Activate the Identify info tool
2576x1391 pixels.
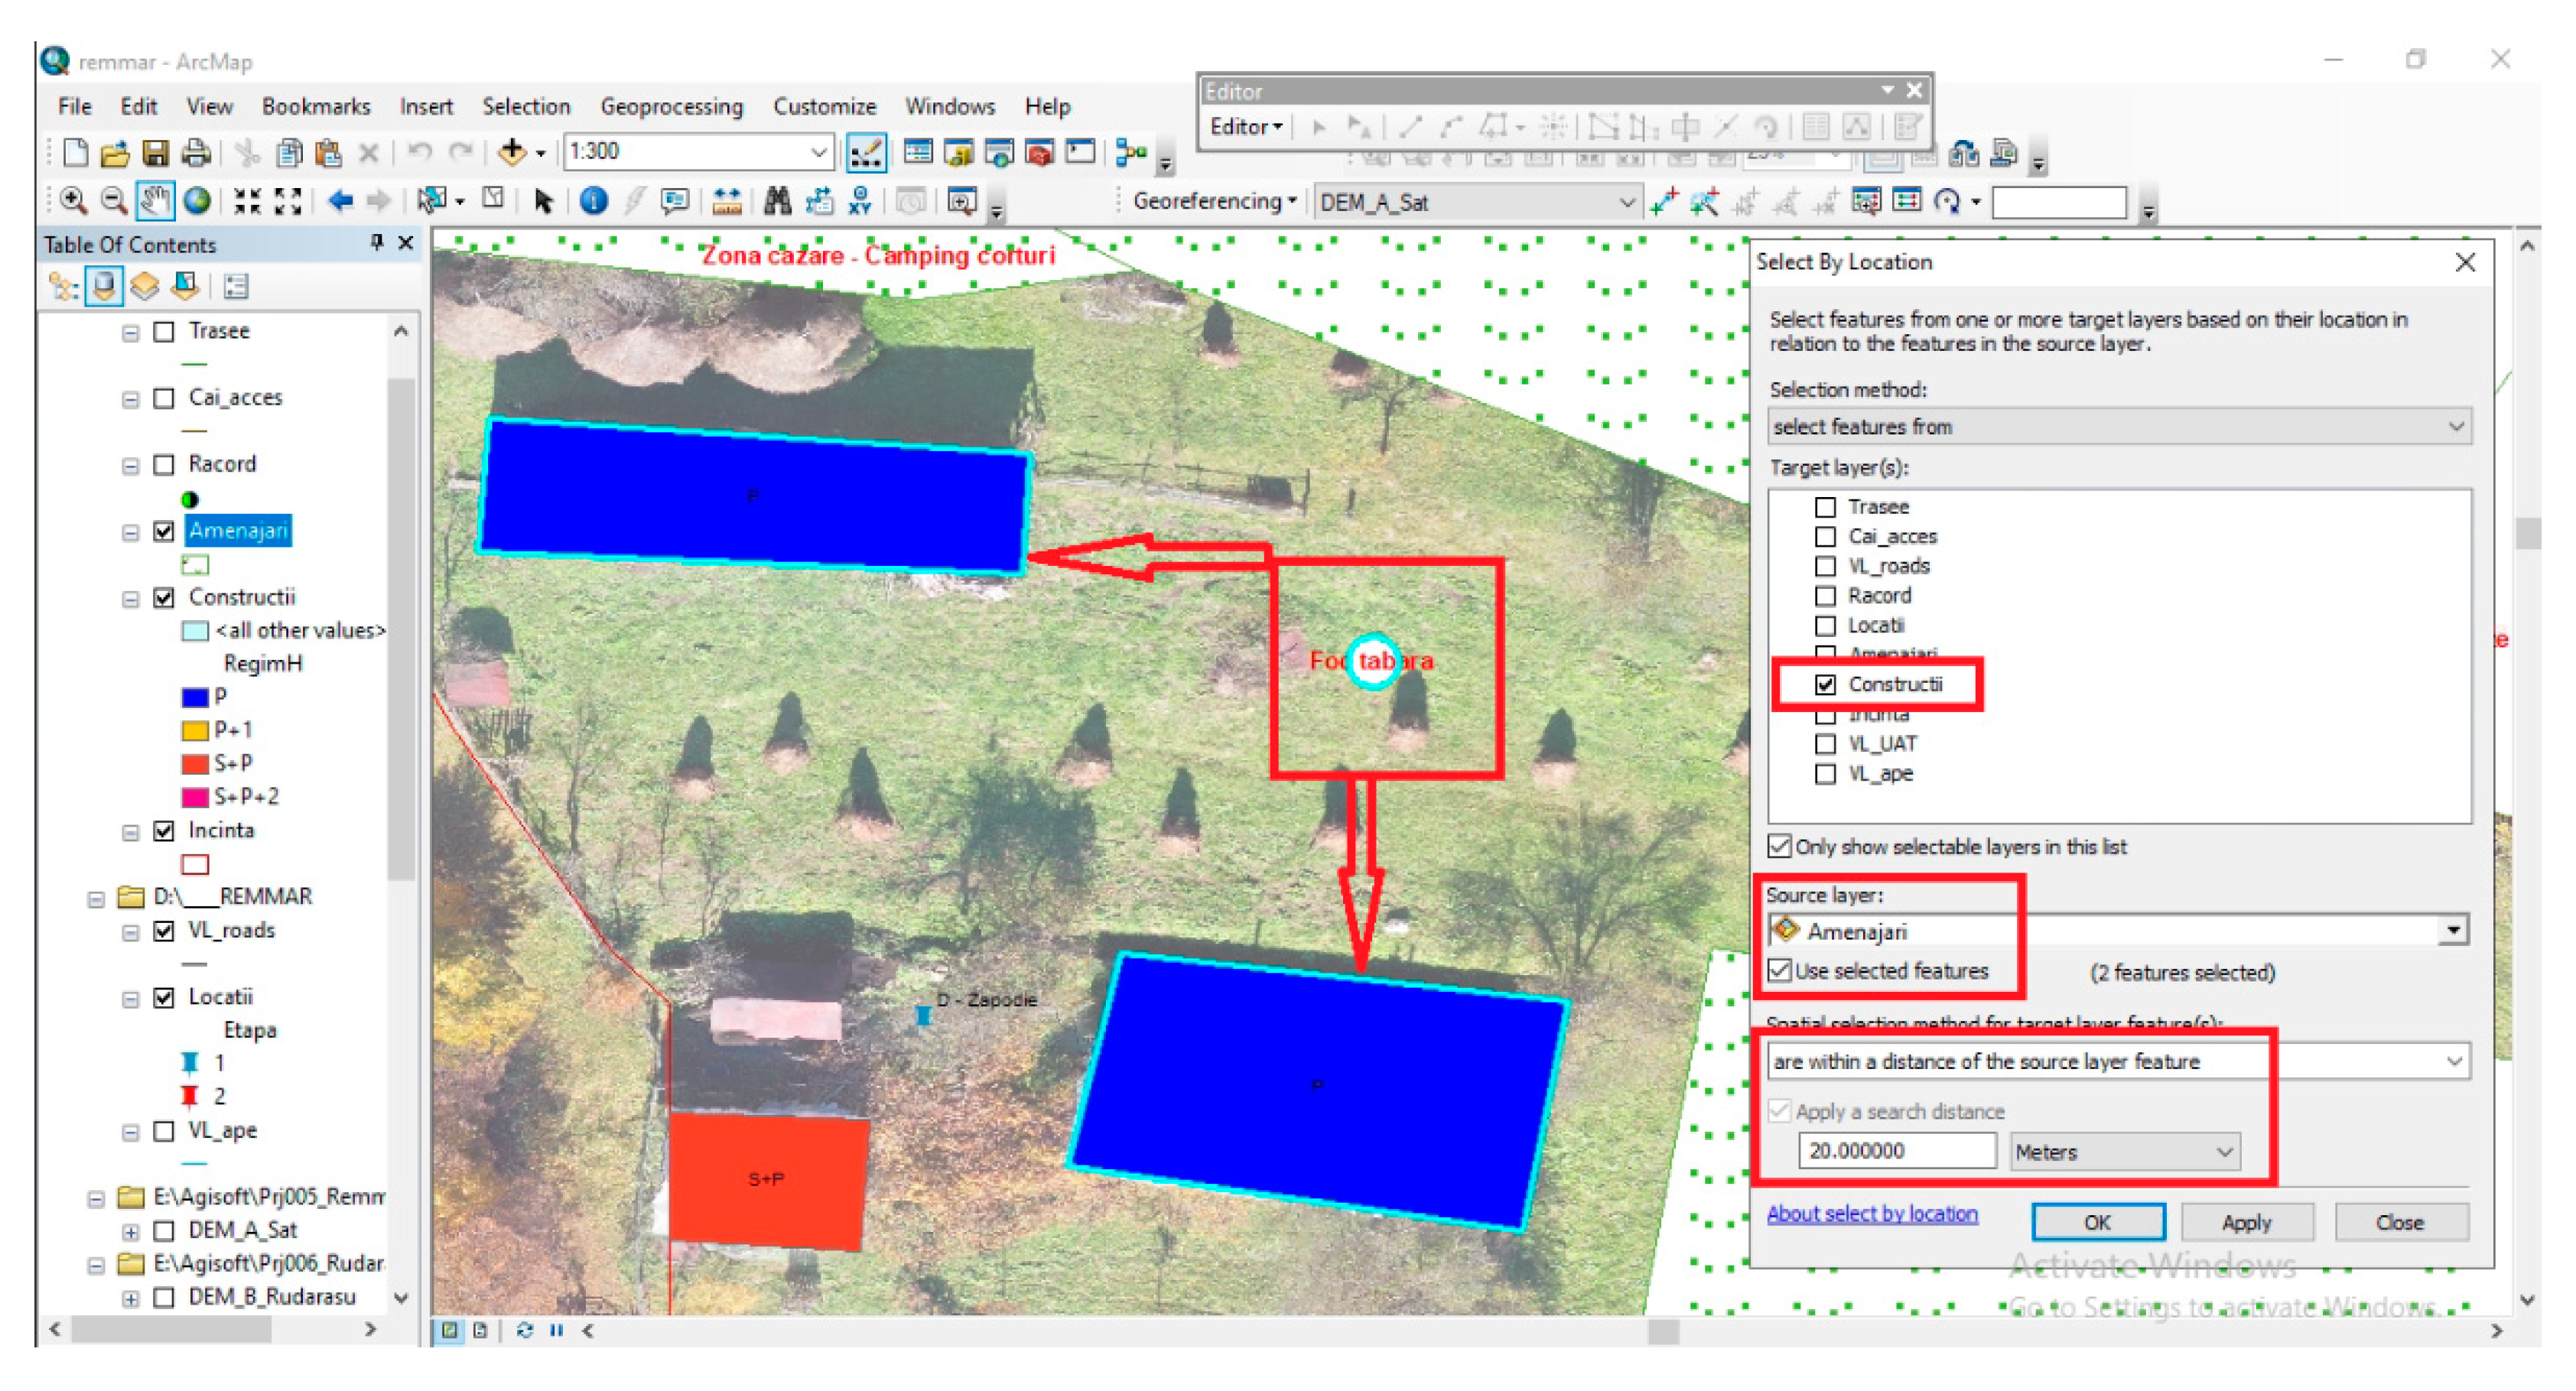point(593,202)
